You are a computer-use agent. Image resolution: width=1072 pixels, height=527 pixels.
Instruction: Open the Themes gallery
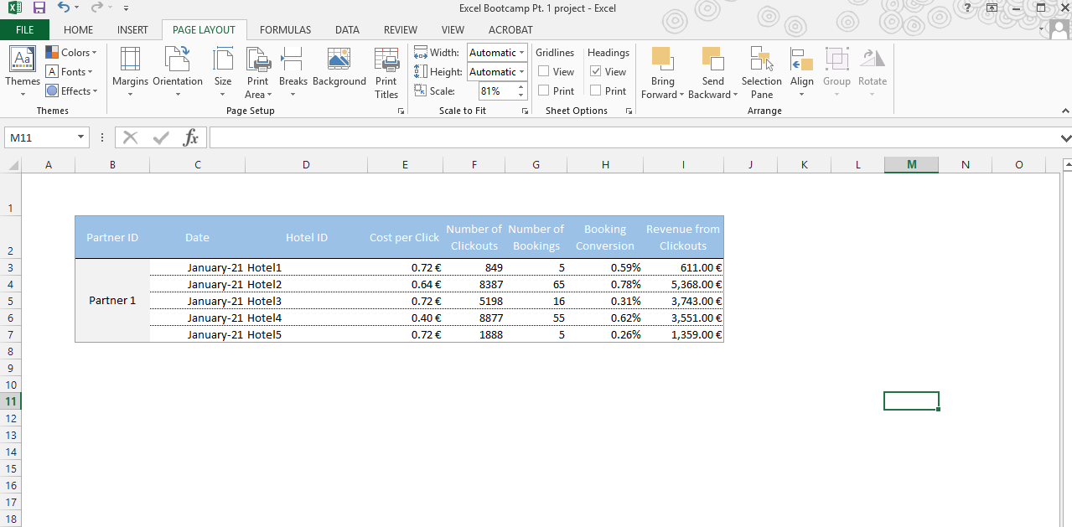(x=23, y=71)
